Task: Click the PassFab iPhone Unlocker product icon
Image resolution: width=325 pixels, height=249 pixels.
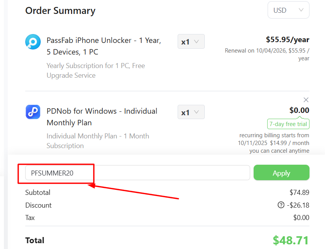Action: [x=33, y=41]
